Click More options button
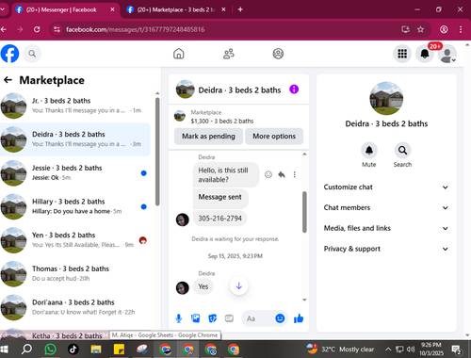 click(274, 137)
